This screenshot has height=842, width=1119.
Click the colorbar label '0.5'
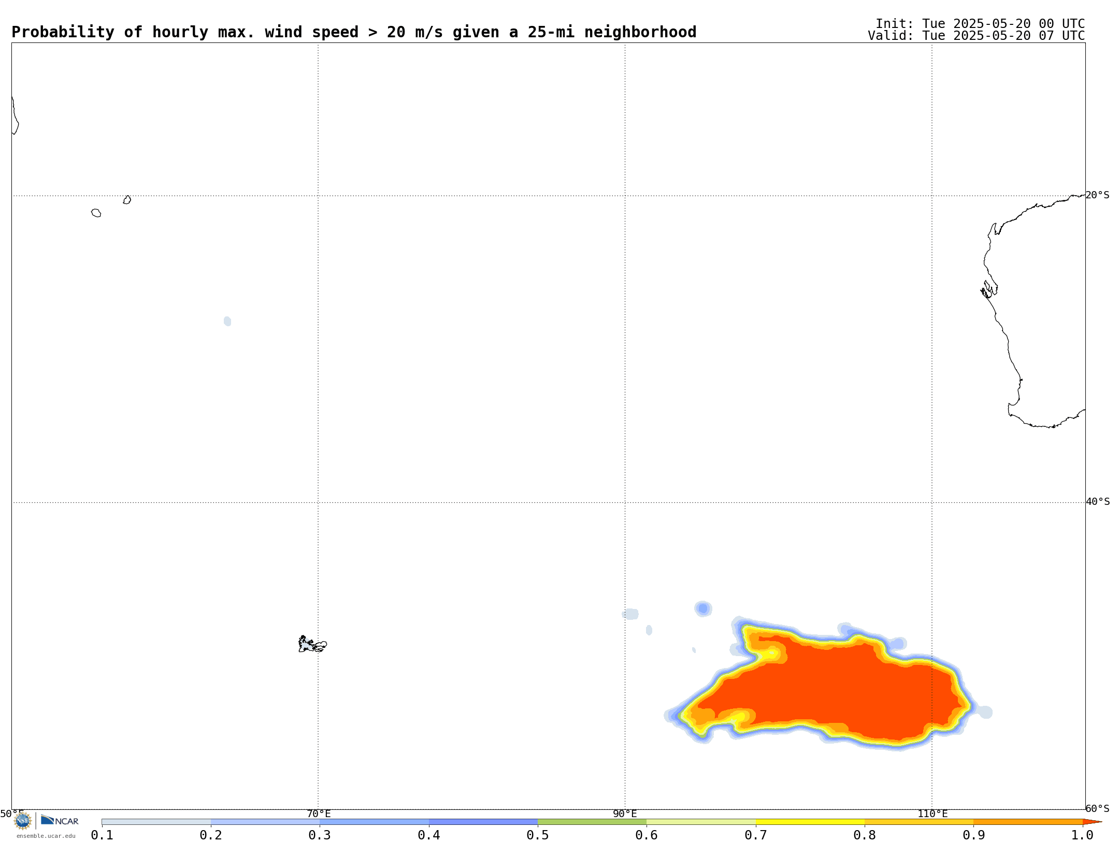pyautogui.click(x=538, y=835)
